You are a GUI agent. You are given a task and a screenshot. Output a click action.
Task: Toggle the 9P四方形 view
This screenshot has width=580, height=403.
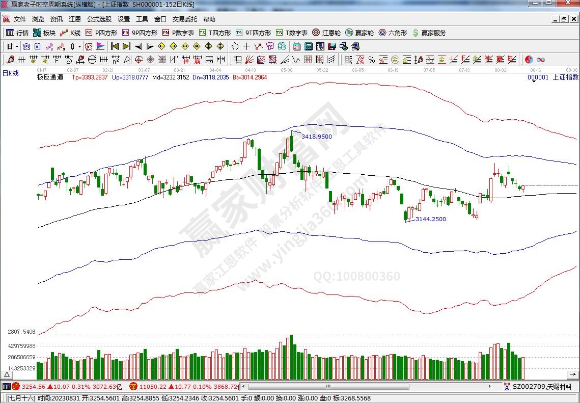[139, 33]
